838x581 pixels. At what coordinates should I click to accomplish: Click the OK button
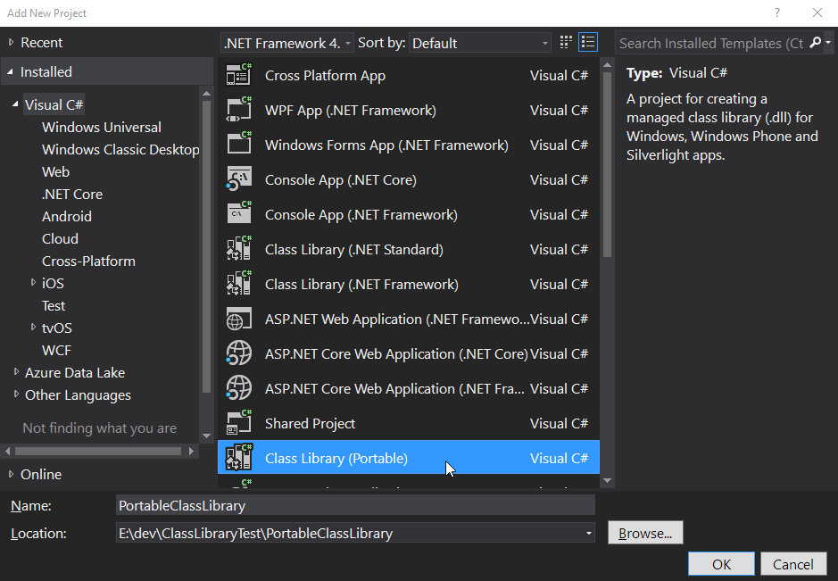[721, 564]
